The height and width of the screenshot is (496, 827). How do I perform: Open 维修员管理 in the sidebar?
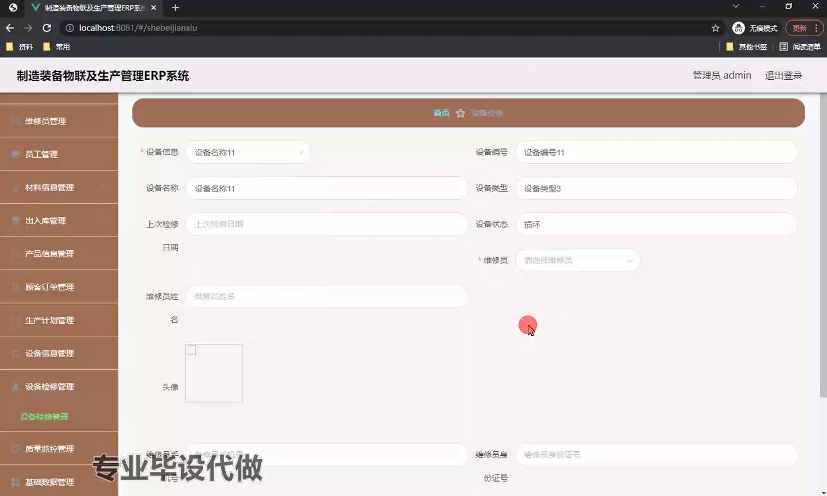point(59,121)
